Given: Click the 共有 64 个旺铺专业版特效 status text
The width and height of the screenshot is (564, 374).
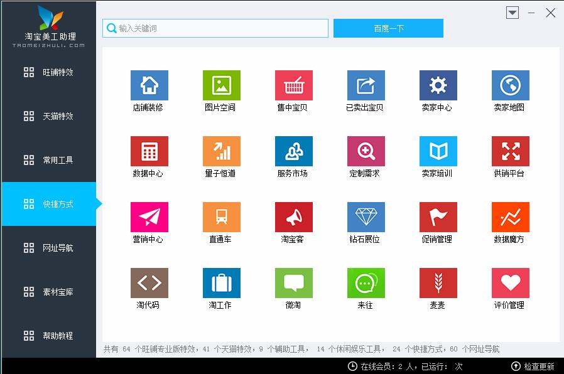Looking at the screenshot, I should [150, 349].
